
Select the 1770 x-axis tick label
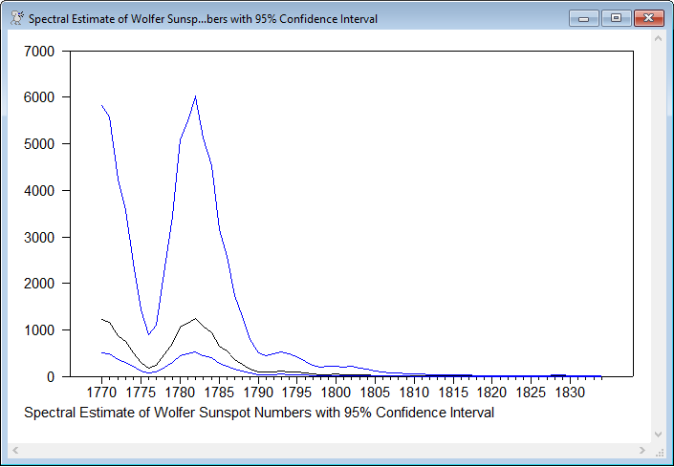click(x=101, y=393)
